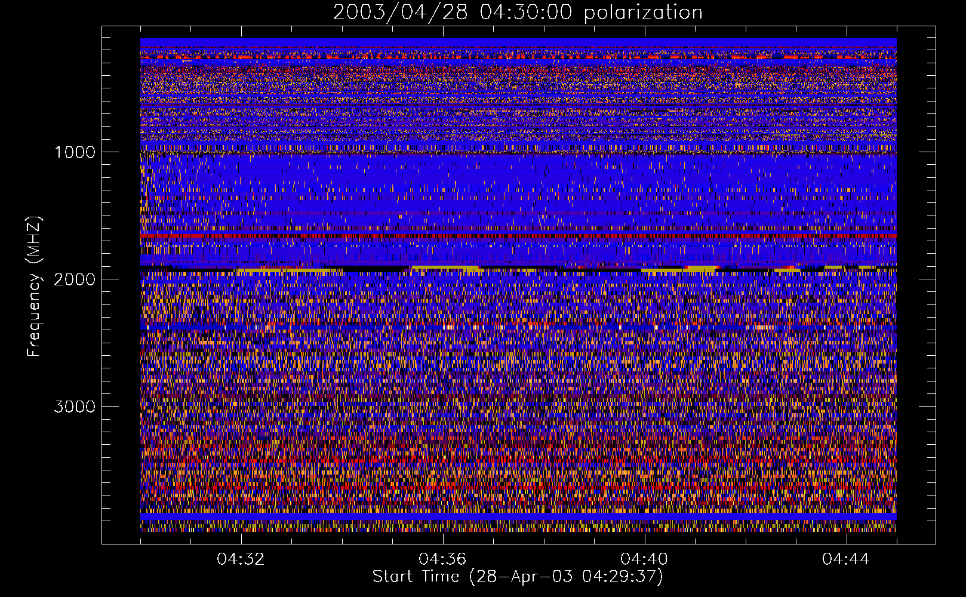Click the 04:32 time tick label
Screen dimensions: 966x597
241,559
